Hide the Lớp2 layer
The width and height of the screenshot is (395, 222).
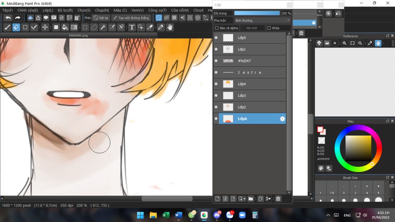(216, 107)
